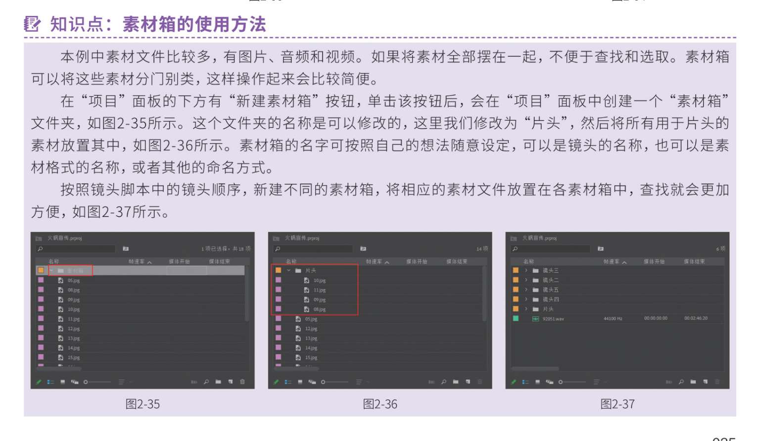Switch to icon view in figure 2-35
The height and width of the screenshot is (441, 760).
(62, 382)
